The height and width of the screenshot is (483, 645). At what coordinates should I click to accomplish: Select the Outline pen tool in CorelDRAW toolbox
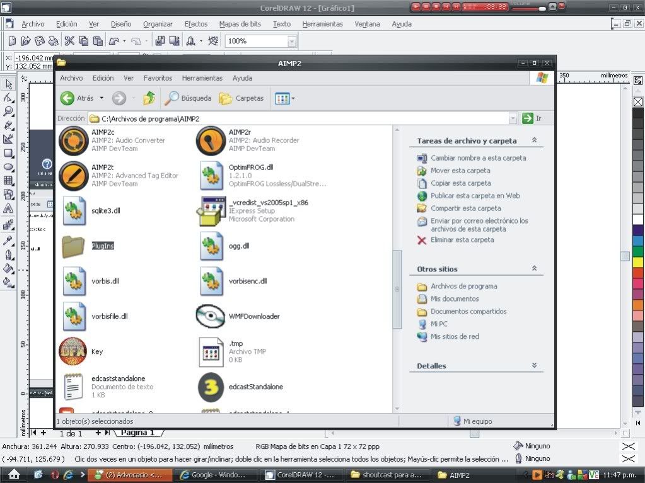[8, 254]
